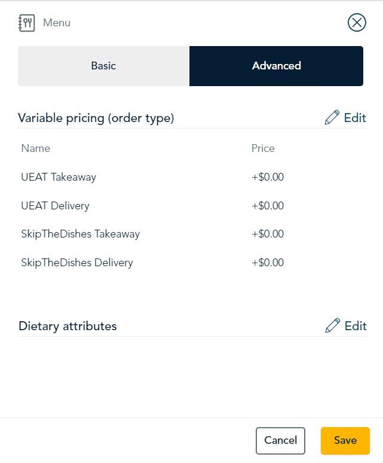The height and width of the screenshot is (463, 383).
Task: Select the UEAT Takeaway row
Action: 192,177
